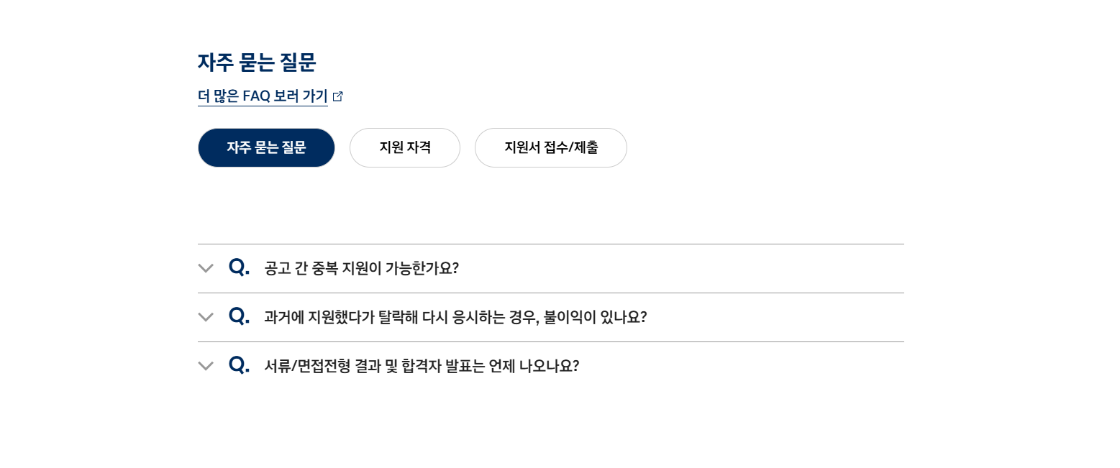Click the Q icon beside reapplying disadvantage question

(x=238, y=316)
